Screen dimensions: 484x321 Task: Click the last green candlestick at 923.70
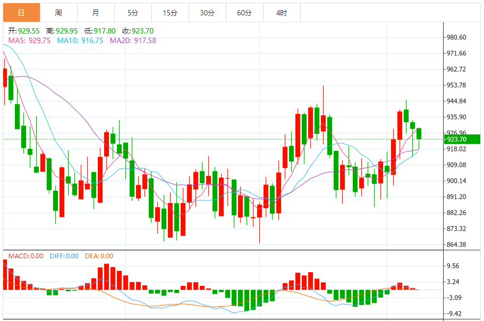point(419,133)
